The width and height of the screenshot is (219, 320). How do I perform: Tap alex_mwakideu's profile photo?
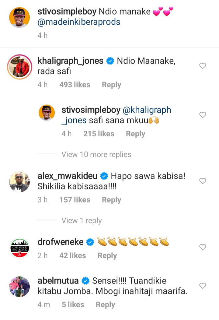point(19,182)
